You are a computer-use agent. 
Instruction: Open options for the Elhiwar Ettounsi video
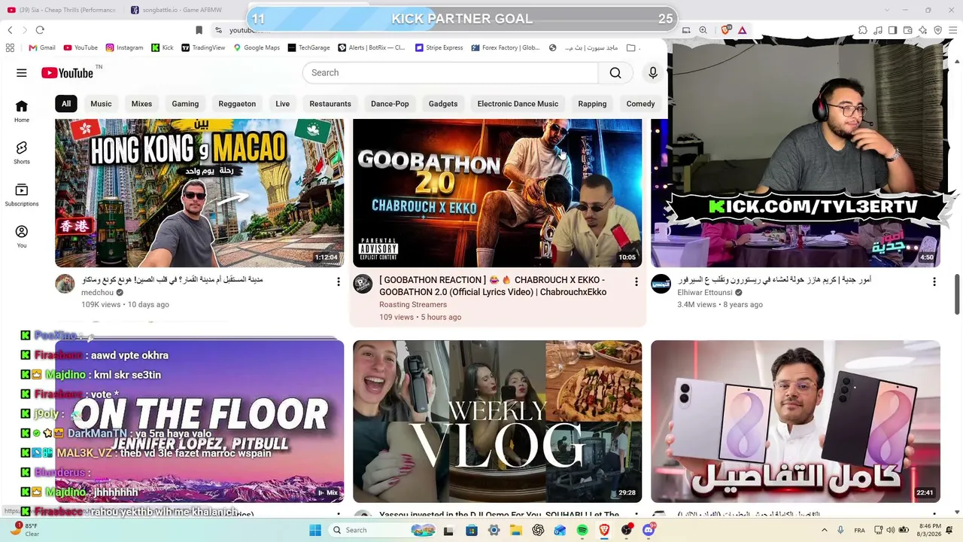tap(934, 282)
